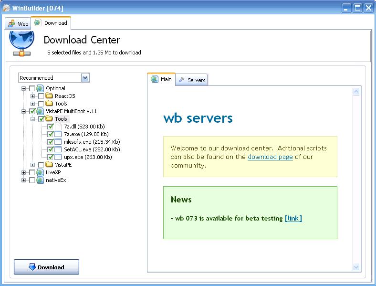
Task: Expand the node of Tools under Optional
Action: 32,104
